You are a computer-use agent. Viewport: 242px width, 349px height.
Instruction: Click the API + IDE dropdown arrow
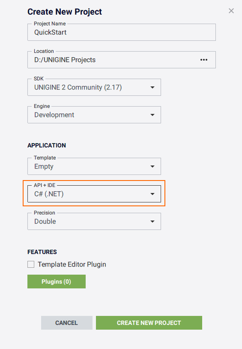click(152, 194)
